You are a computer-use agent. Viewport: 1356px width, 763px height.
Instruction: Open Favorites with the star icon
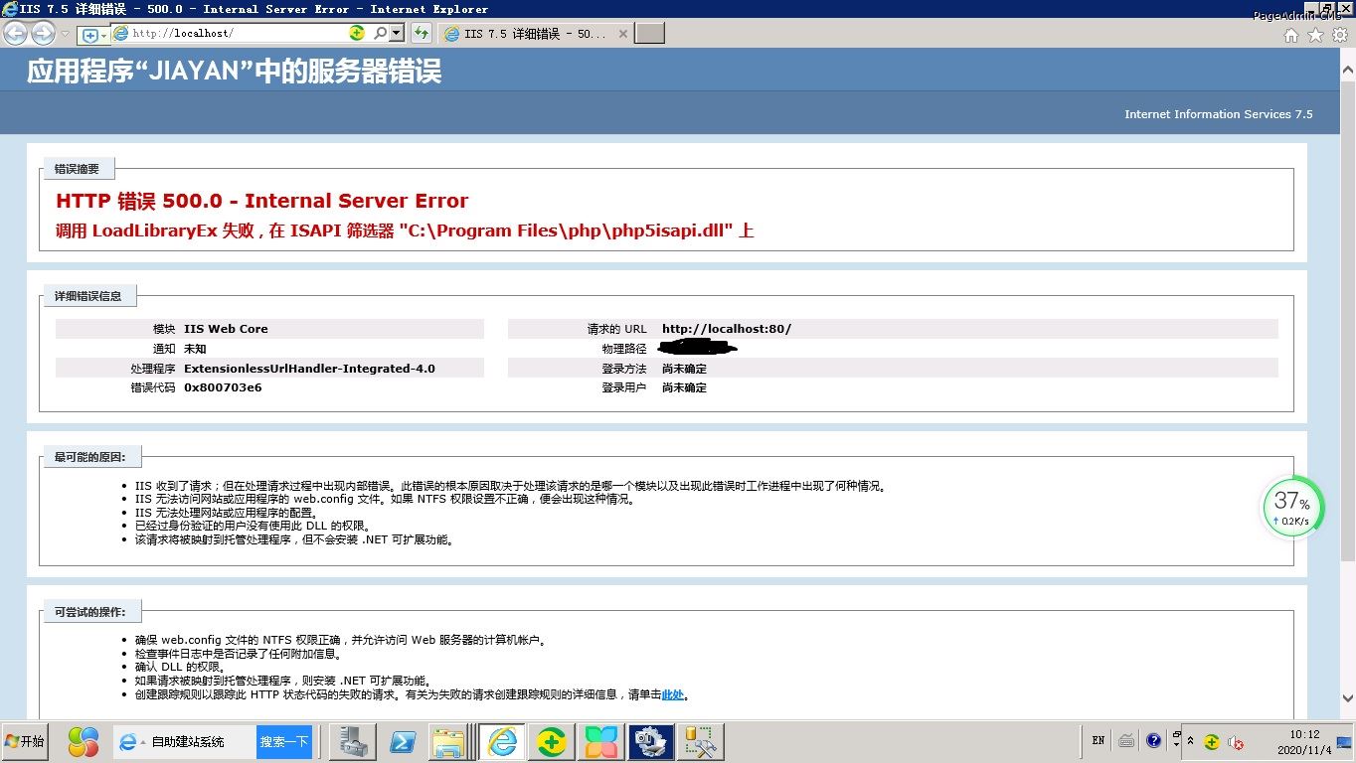point(1315,35)
